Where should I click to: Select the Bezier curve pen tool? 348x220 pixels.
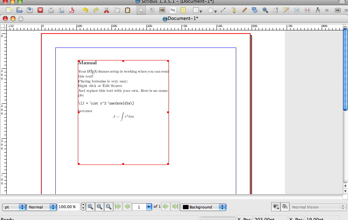click(x=234, y=10)
